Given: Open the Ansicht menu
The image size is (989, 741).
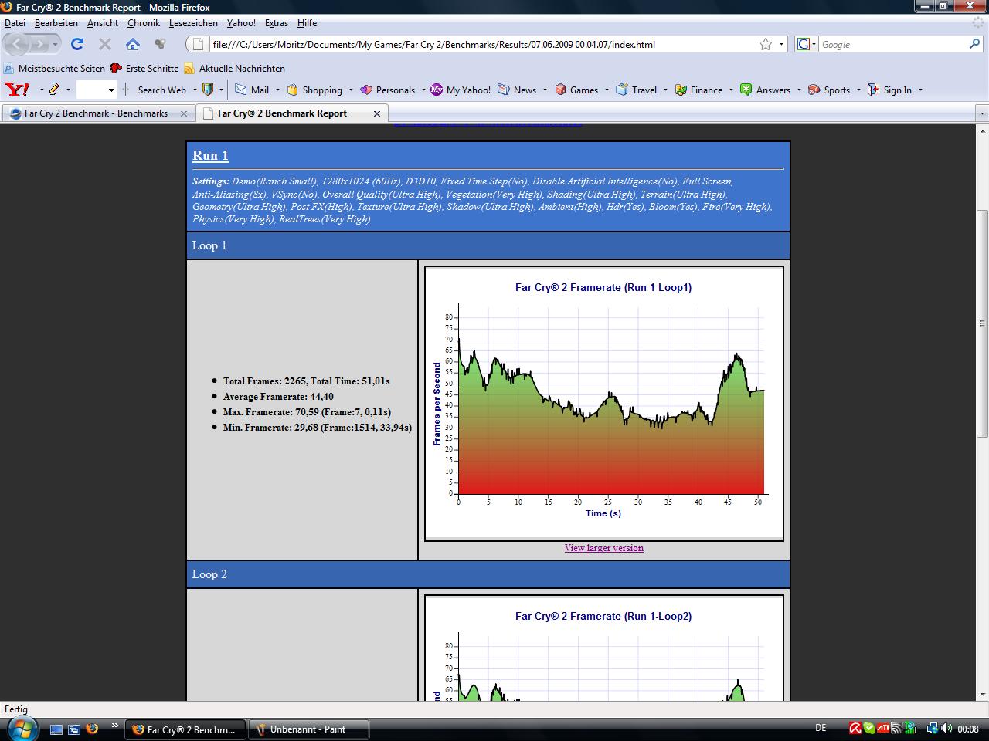Looking at the screenshot, I should tap(103, 23).
